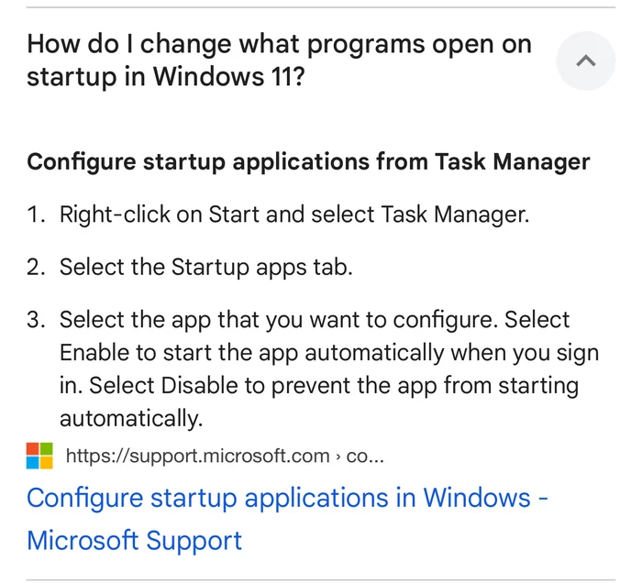
Task: Click the list number '1.'
Action: click(36, 215)
